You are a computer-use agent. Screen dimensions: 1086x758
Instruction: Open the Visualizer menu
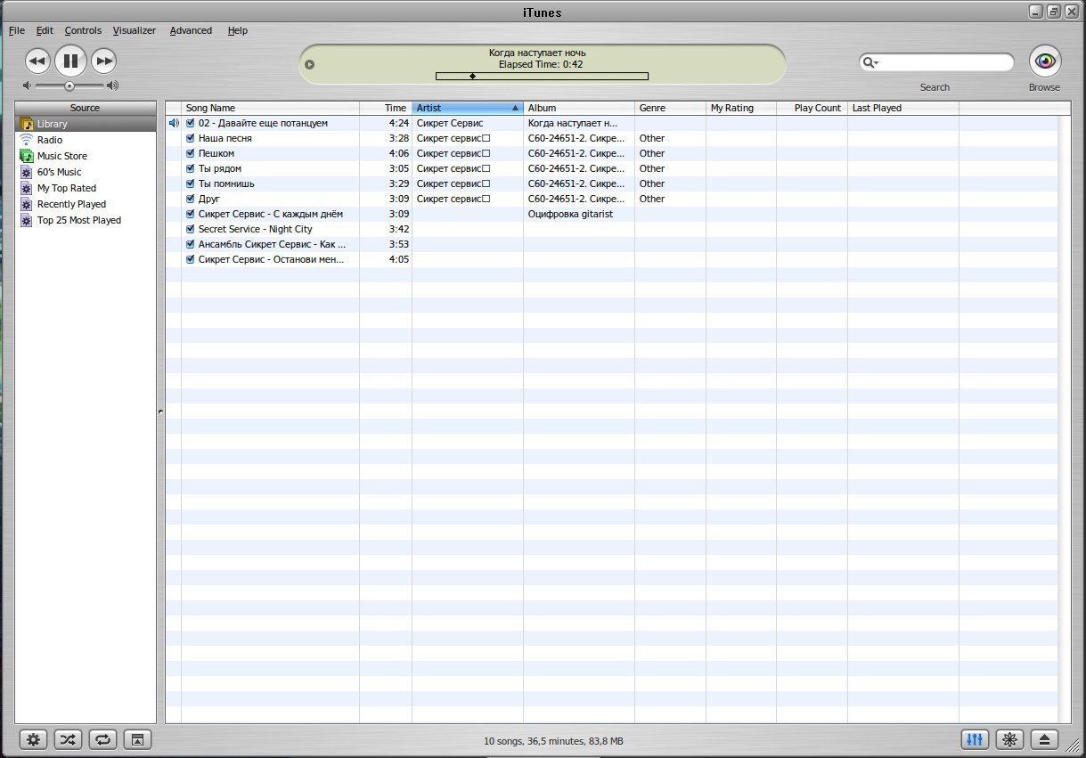[x=135, y=30]
